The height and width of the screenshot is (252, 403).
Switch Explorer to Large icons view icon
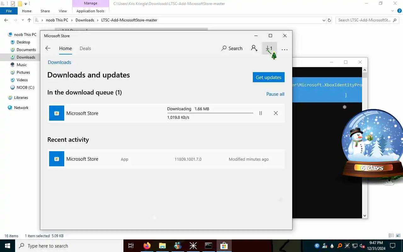pyautogui.click(x=398, y=236)
